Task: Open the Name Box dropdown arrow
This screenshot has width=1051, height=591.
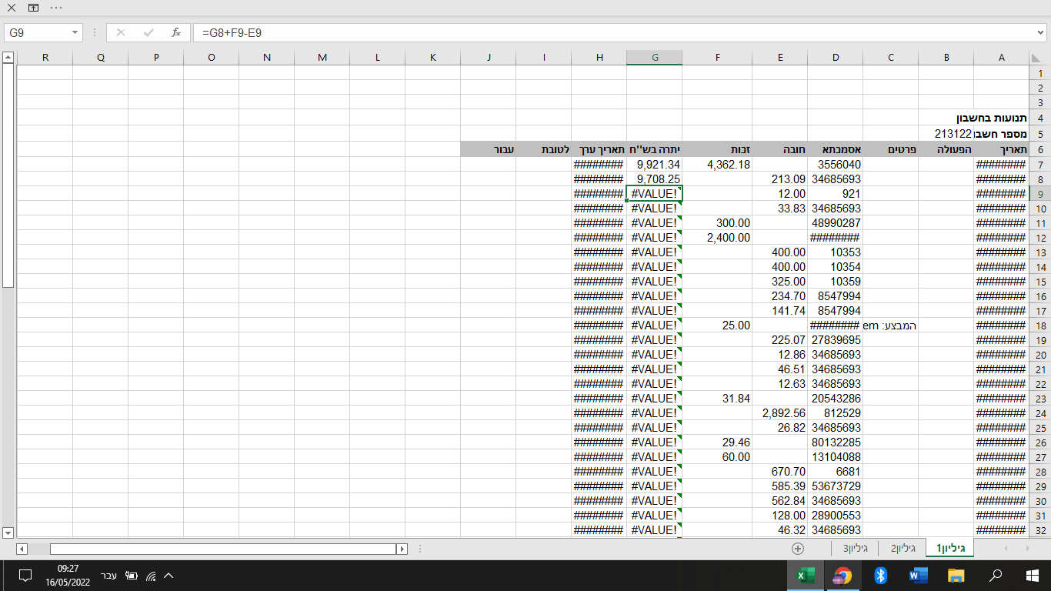Action: 75,33
